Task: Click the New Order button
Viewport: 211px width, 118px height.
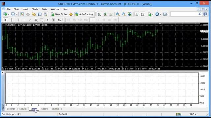Action: pos(59,14)
